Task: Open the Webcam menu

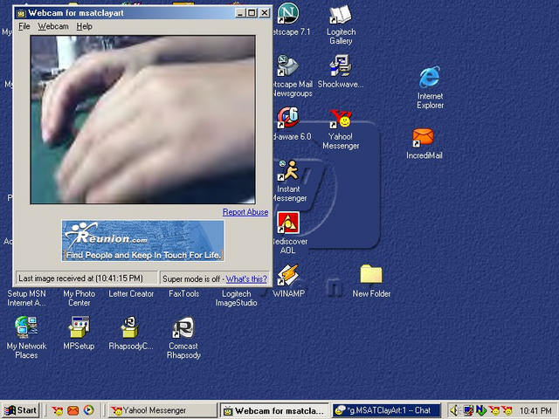Action: [x=53, y=26]
